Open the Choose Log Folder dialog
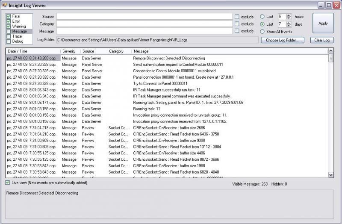 (282, 40)
